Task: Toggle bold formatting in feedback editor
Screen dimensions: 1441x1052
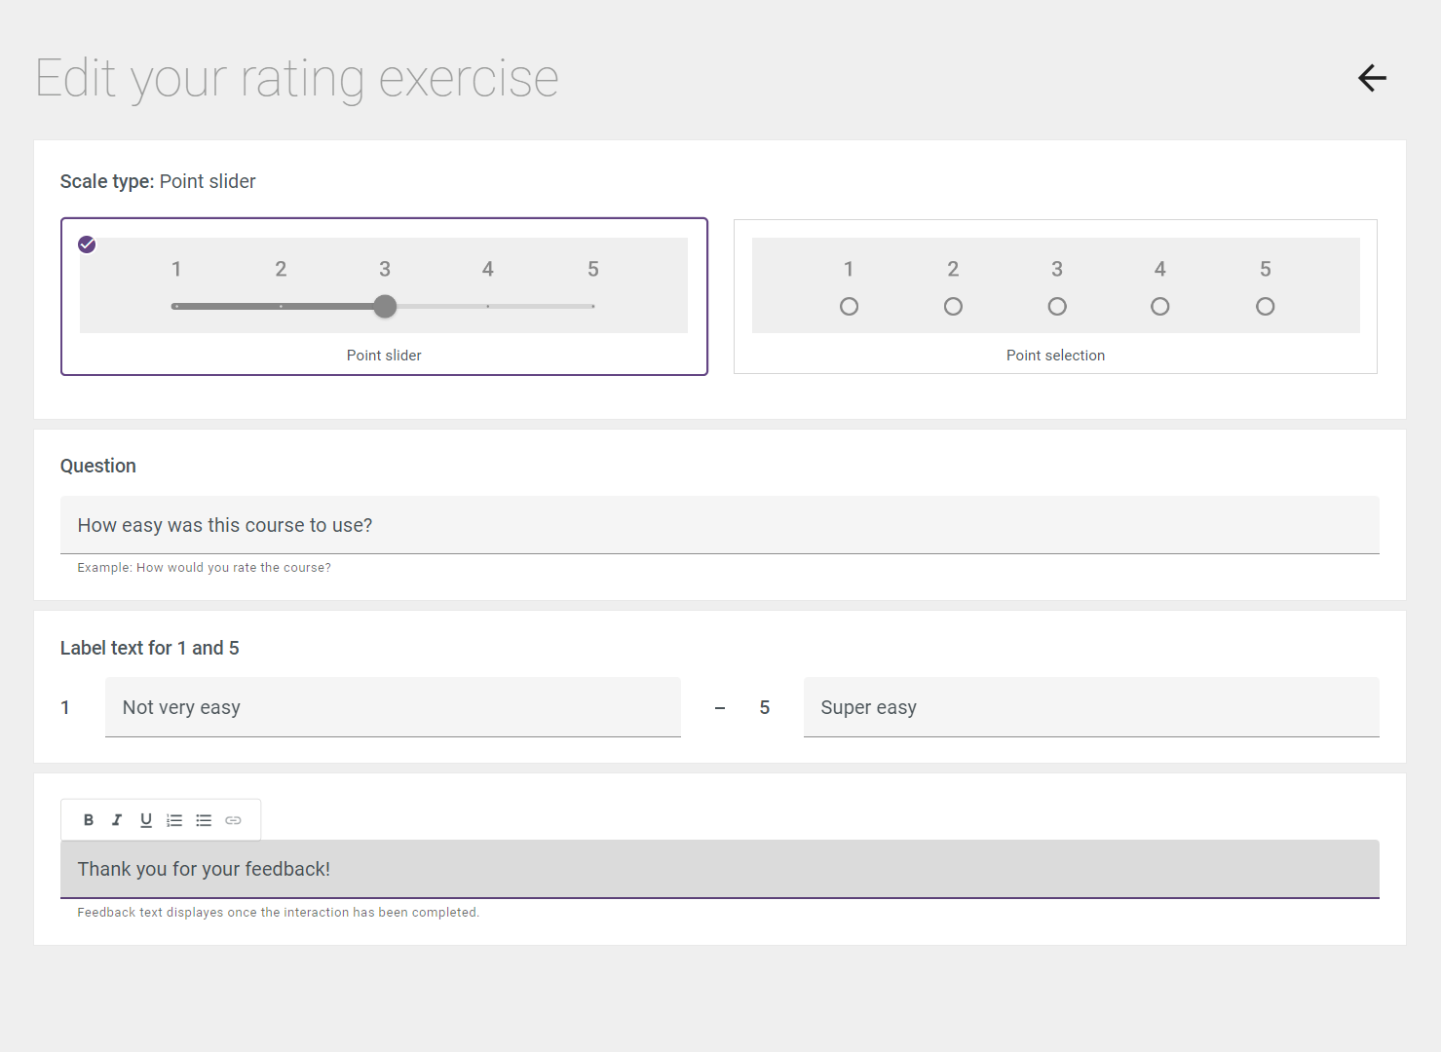Action: [89, 820]
